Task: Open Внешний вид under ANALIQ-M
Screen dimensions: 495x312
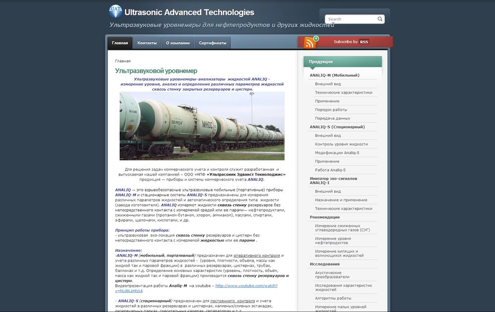Action: 328,84
